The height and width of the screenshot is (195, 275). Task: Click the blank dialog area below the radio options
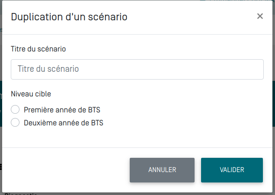[x=137, y=137]
